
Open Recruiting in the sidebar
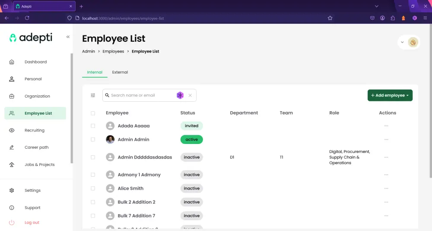point(35,130)
